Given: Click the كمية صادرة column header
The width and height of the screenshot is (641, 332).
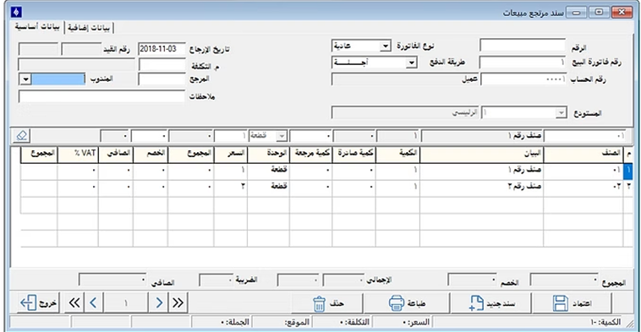Looking at the screenshot, I should 354,154.
